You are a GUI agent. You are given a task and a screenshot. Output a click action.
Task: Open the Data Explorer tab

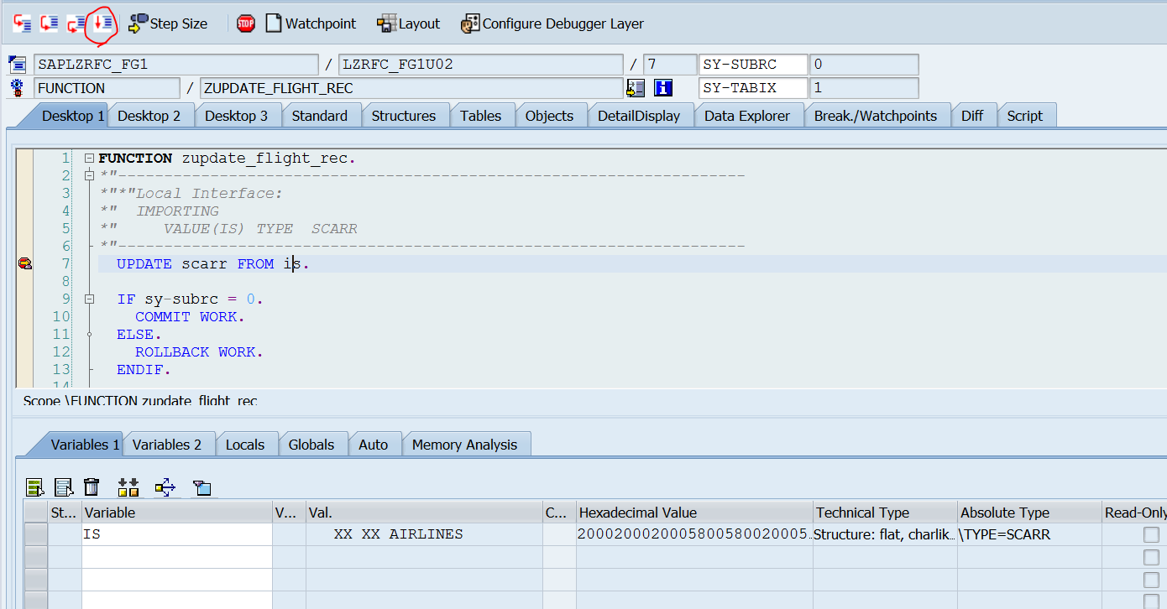(x=748, y=115)
